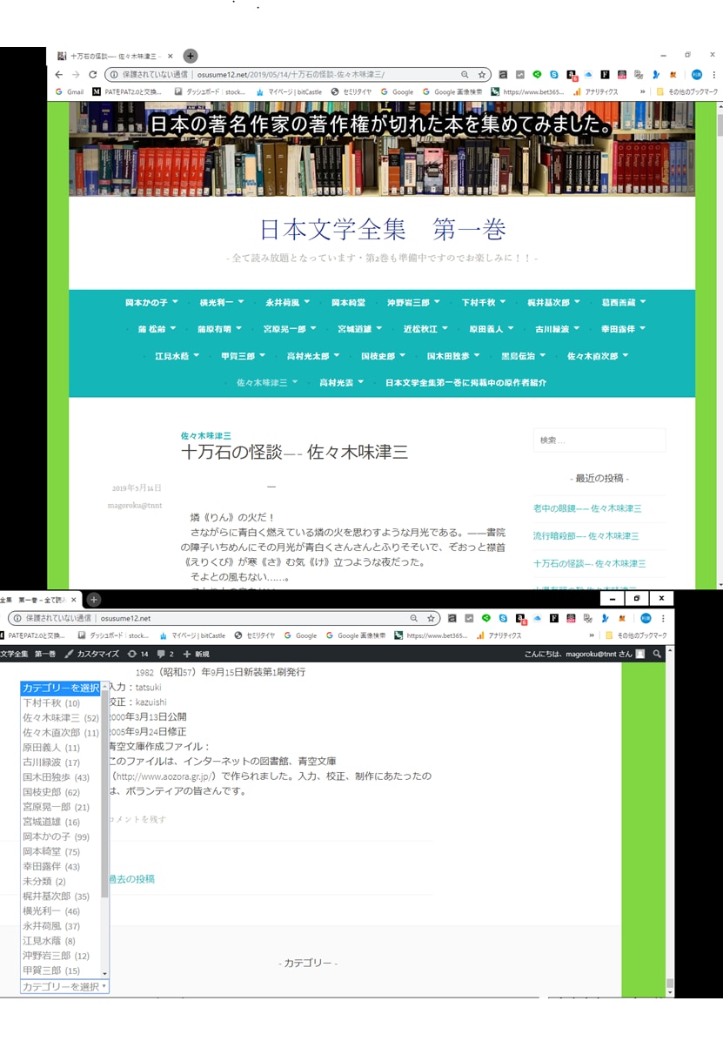Open recent post 老中の眼鏡—佐々木味津三
Viewport: 723px width, 1048px height.
point(587,508)
